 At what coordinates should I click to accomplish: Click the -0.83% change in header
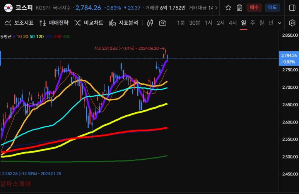coord(112,8)
